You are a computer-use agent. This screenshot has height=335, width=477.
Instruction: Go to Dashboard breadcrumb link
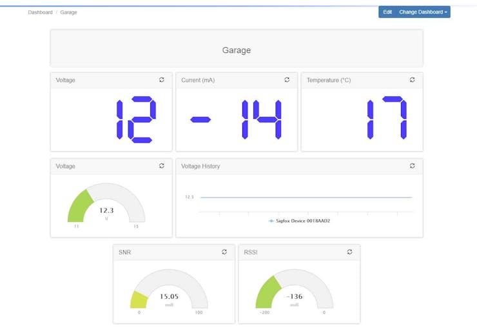(x=40, y=12)
